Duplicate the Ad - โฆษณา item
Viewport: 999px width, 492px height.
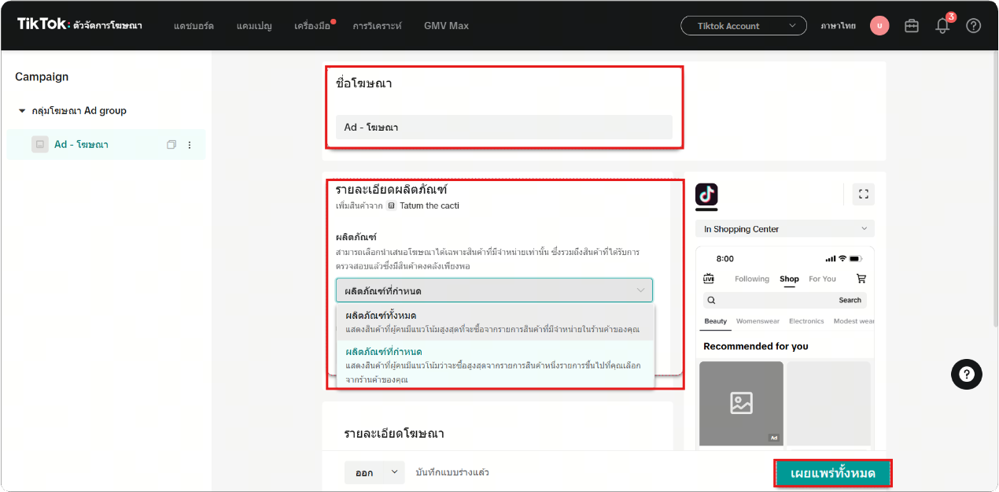(x=171, y=145)
